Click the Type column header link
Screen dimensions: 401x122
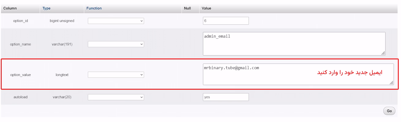point(47,8)
